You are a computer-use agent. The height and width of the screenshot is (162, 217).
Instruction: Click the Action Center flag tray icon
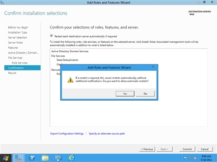click(185, 158)
